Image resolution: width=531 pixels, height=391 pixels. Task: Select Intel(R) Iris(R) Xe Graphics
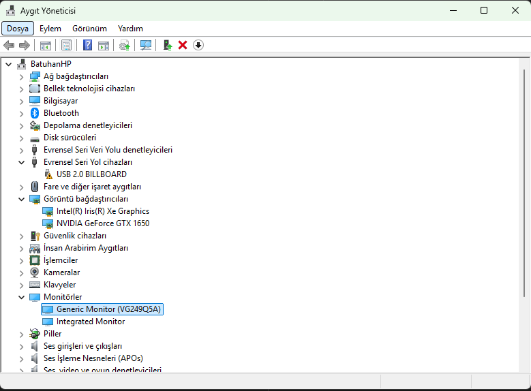point(103,211)
